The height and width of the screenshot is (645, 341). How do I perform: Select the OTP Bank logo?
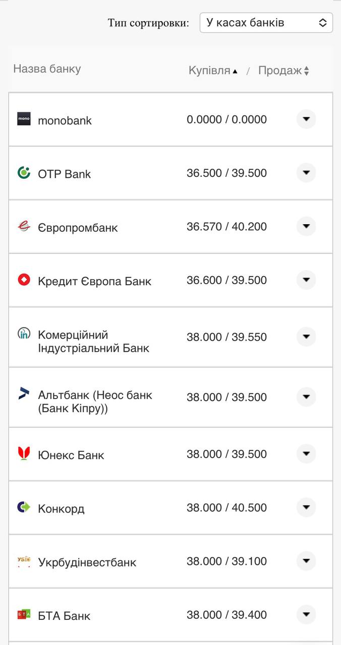click(x=24, y=173)
